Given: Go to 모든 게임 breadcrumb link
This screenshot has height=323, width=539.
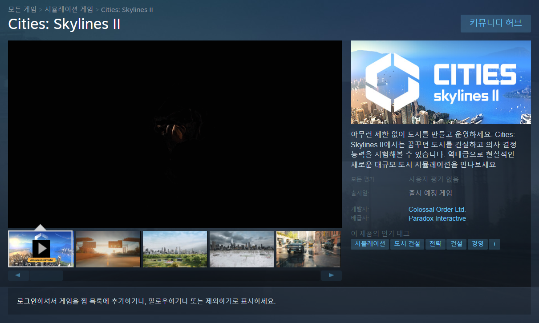Looking at the screenshot, I should click(22, 9).
